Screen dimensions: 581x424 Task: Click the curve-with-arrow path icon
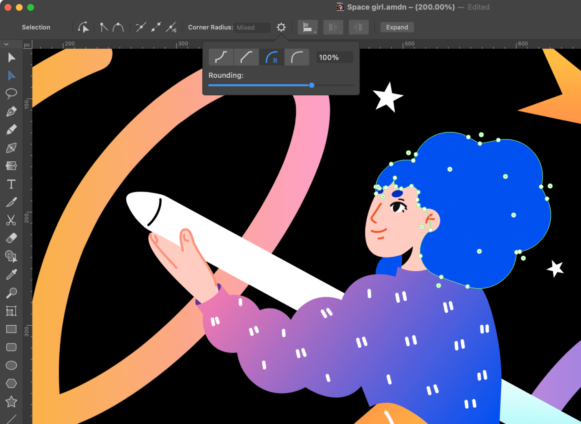tap(83, 27)
